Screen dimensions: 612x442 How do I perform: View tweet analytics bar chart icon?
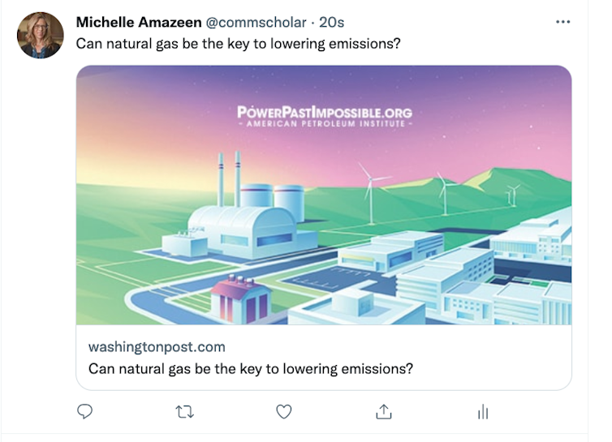tap(483, 412)
